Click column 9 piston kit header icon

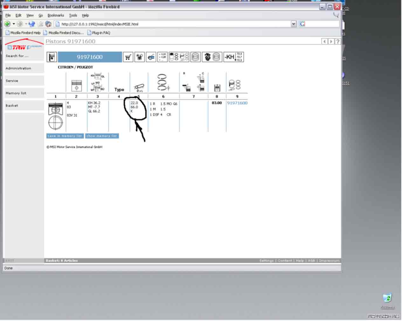[235, 85]
